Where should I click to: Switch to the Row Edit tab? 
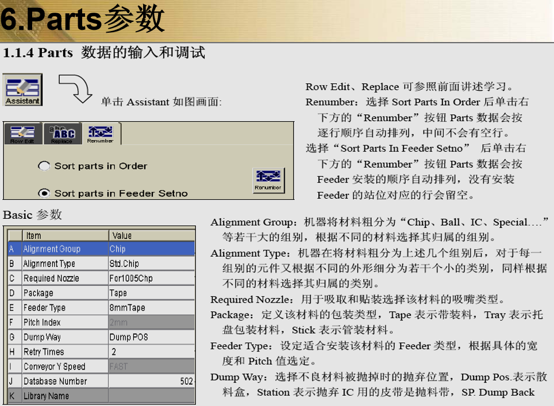(x=22, y=134)
